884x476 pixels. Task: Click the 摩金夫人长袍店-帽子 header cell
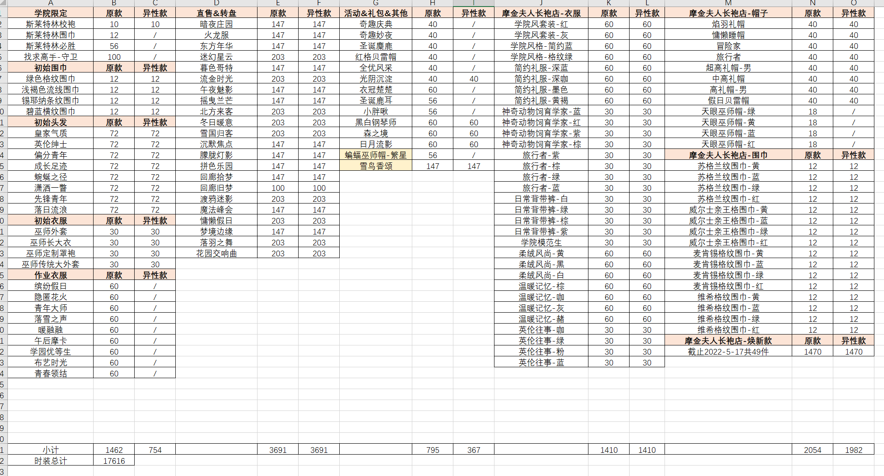pyautogui.click(x=728, y=13)
